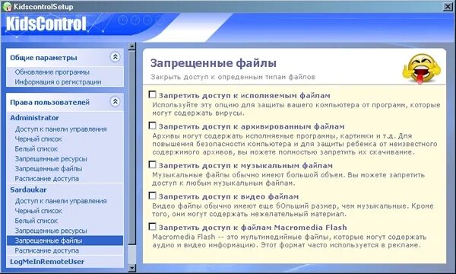
Task: Click sidebar scrollbar up arrow
Action: click(x=131, y=46)
